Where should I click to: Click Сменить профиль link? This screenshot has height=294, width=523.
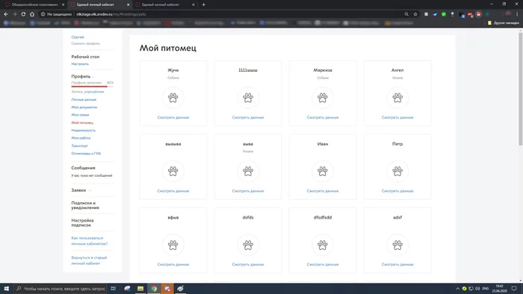[85, 43]
